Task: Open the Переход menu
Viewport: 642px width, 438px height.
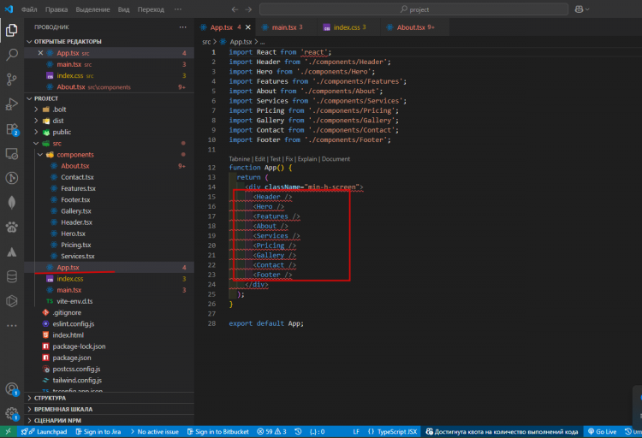Action: pyautogui.click(x=151, y=9)
